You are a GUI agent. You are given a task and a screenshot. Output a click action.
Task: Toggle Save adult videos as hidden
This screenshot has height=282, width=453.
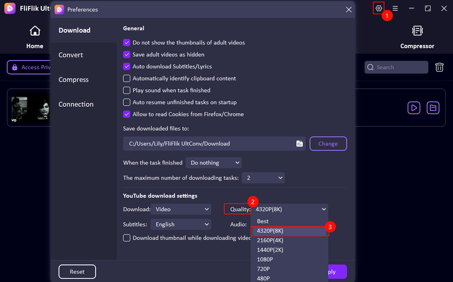click(126, 54)
